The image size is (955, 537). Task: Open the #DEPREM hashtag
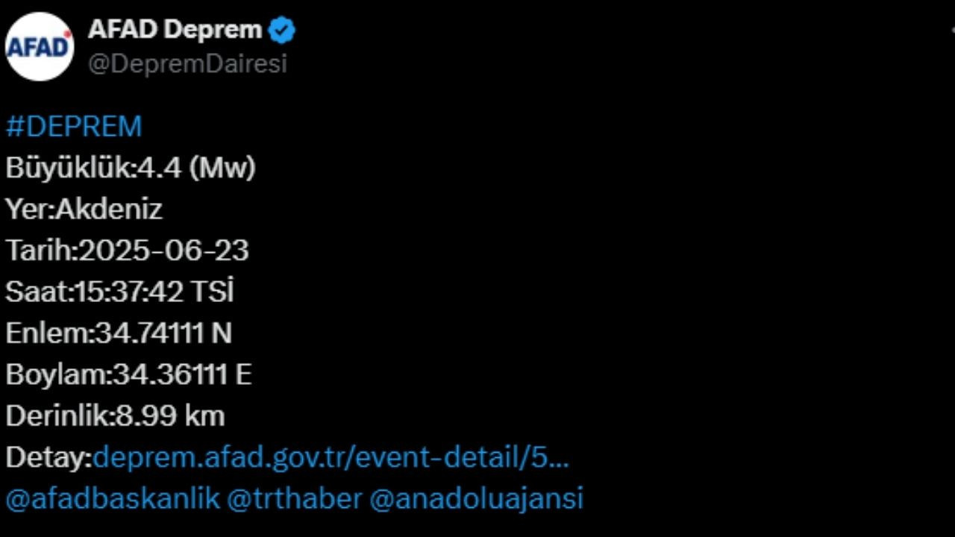pos(74,126)
